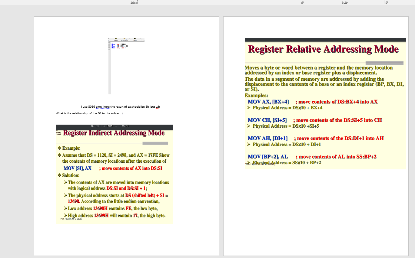This screenshot has height=258, width=415.
Task: Expand the examples dropdown arrow
Action: 130,39
